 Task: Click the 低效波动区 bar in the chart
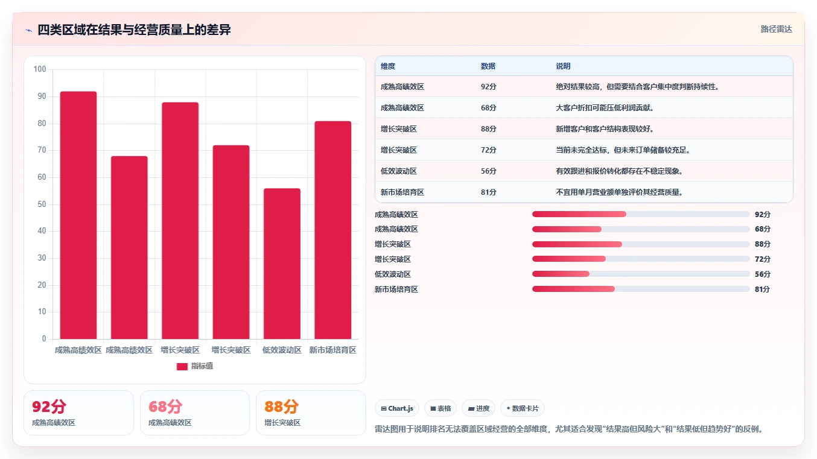click(x=282, y=264)
